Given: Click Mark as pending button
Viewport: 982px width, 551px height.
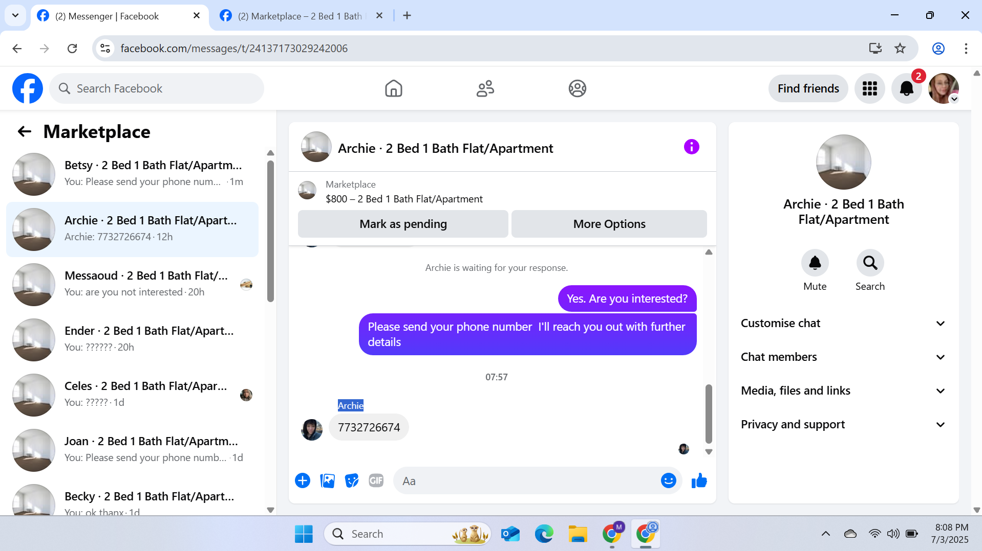Looking at the screenshot, I should [403, 224].
